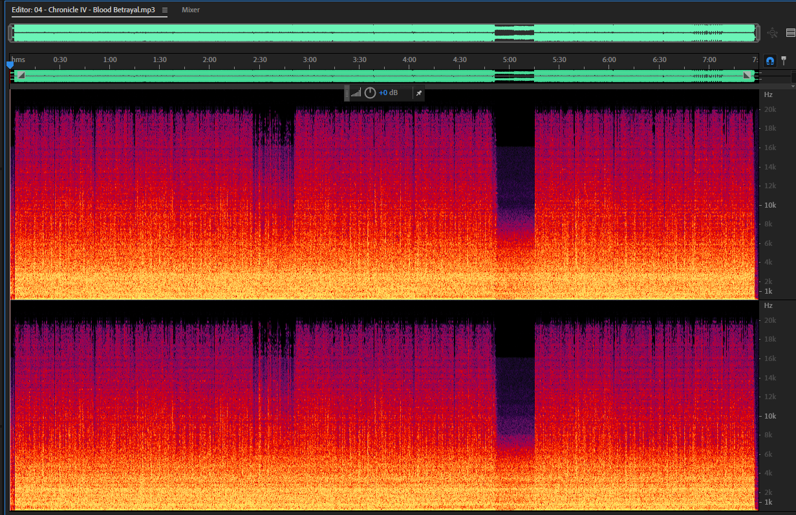Click the overview navigator right handle
The height and width of the screenshot is (515, 796).
(x=757, y=32)
